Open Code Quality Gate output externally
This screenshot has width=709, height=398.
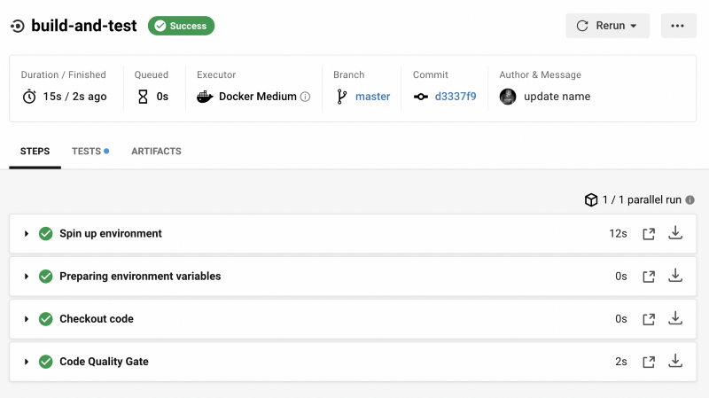(x=649, y=362)
